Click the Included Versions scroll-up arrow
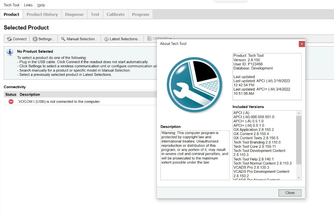The height and width of the screenshot is (219, 334). click(x=299, y=113)
